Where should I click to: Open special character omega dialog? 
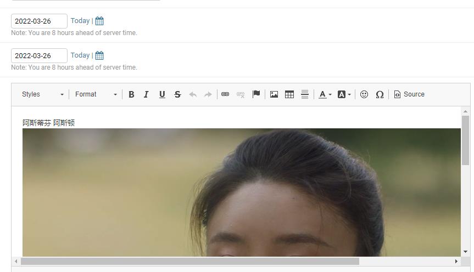pos(380,94)
